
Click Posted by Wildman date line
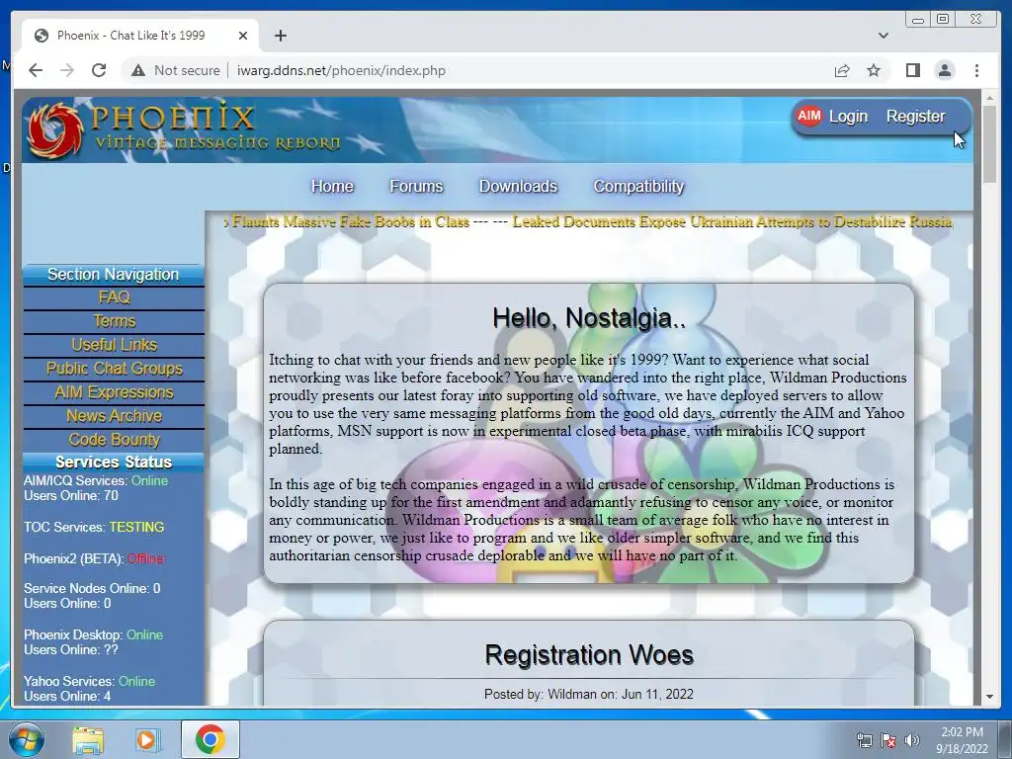[x=589, y=695]
